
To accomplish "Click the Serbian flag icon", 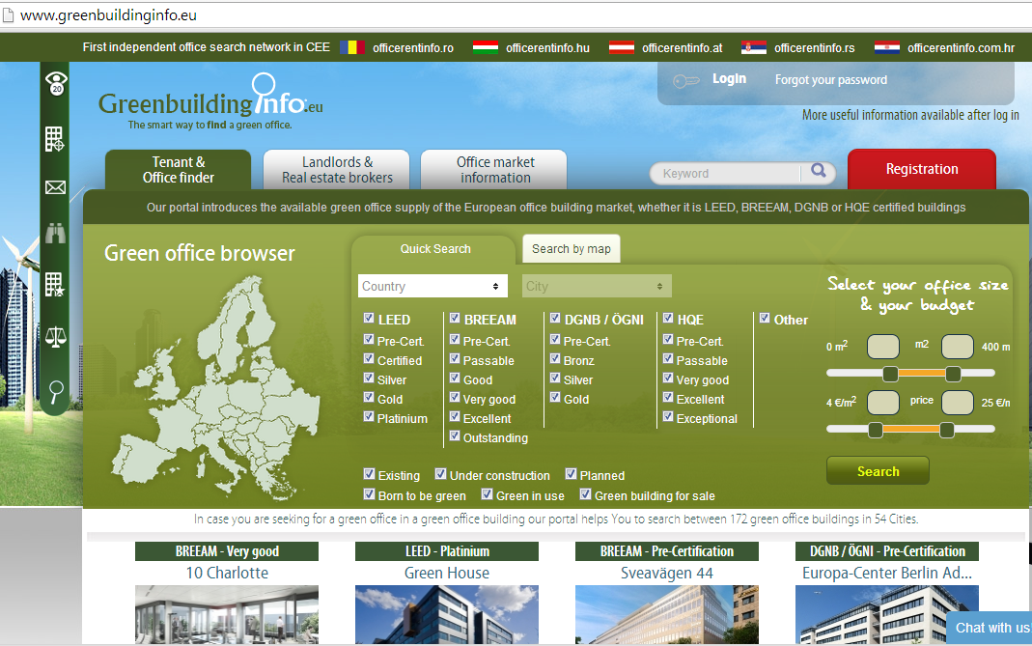I will [754, 47].
